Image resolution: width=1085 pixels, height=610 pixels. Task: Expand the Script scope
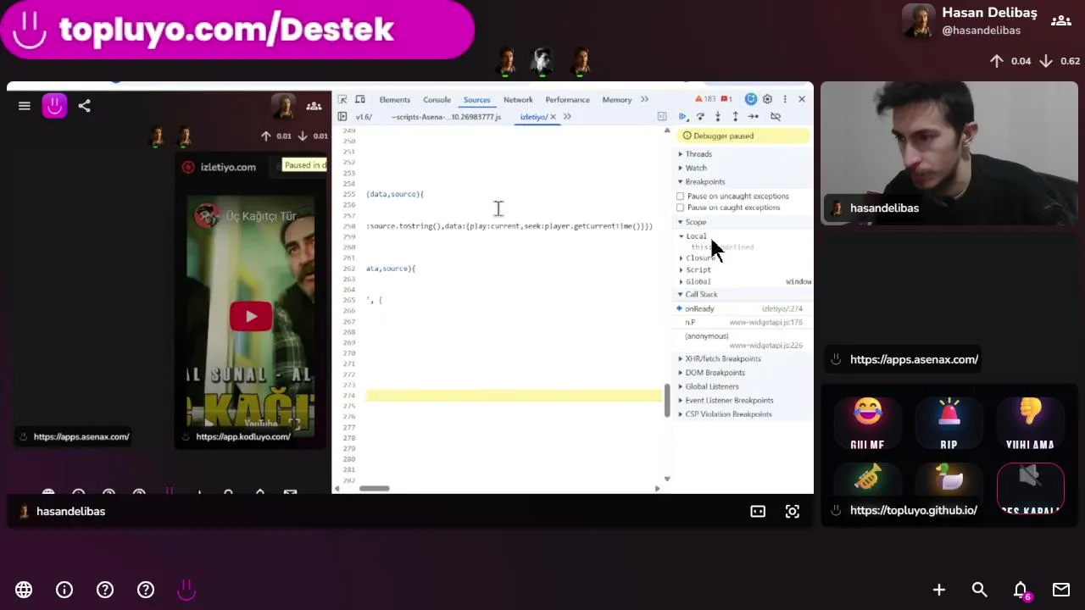pyautogui.click(x=698, y=269)
